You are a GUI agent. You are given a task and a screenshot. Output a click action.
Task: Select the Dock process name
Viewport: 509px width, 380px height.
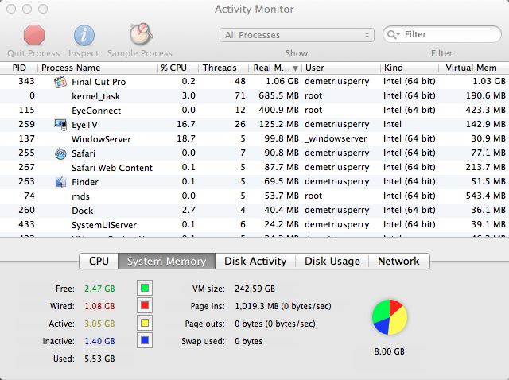click(x=83, y=211)
